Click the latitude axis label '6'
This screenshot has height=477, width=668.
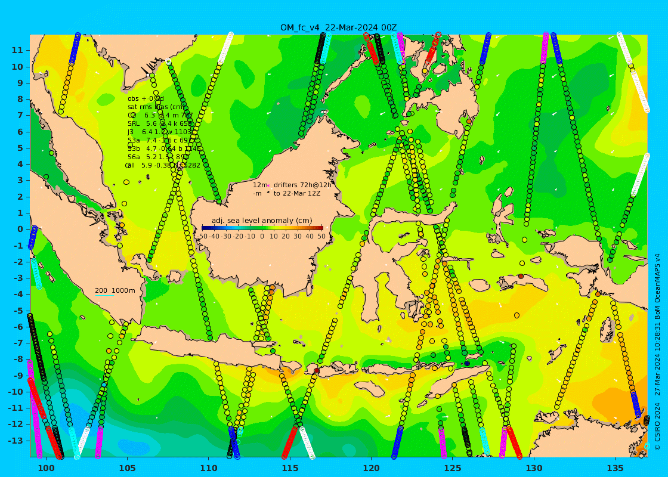[20, 132]
